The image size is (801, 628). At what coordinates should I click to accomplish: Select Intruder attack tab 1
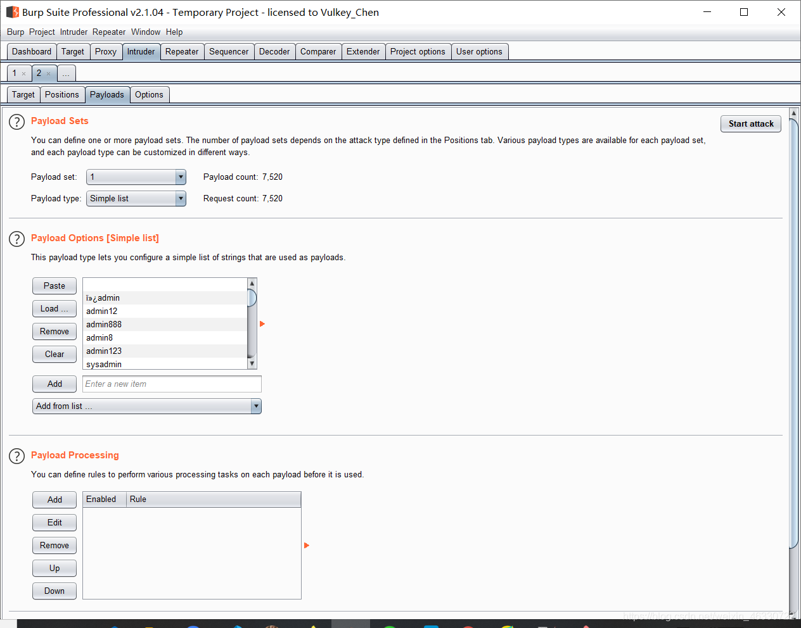[x=15, y=73]
